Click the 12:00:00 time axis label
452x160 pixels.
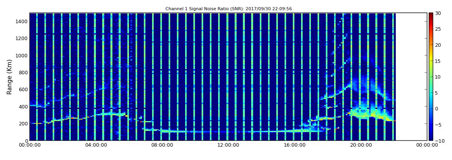(228, 145)
